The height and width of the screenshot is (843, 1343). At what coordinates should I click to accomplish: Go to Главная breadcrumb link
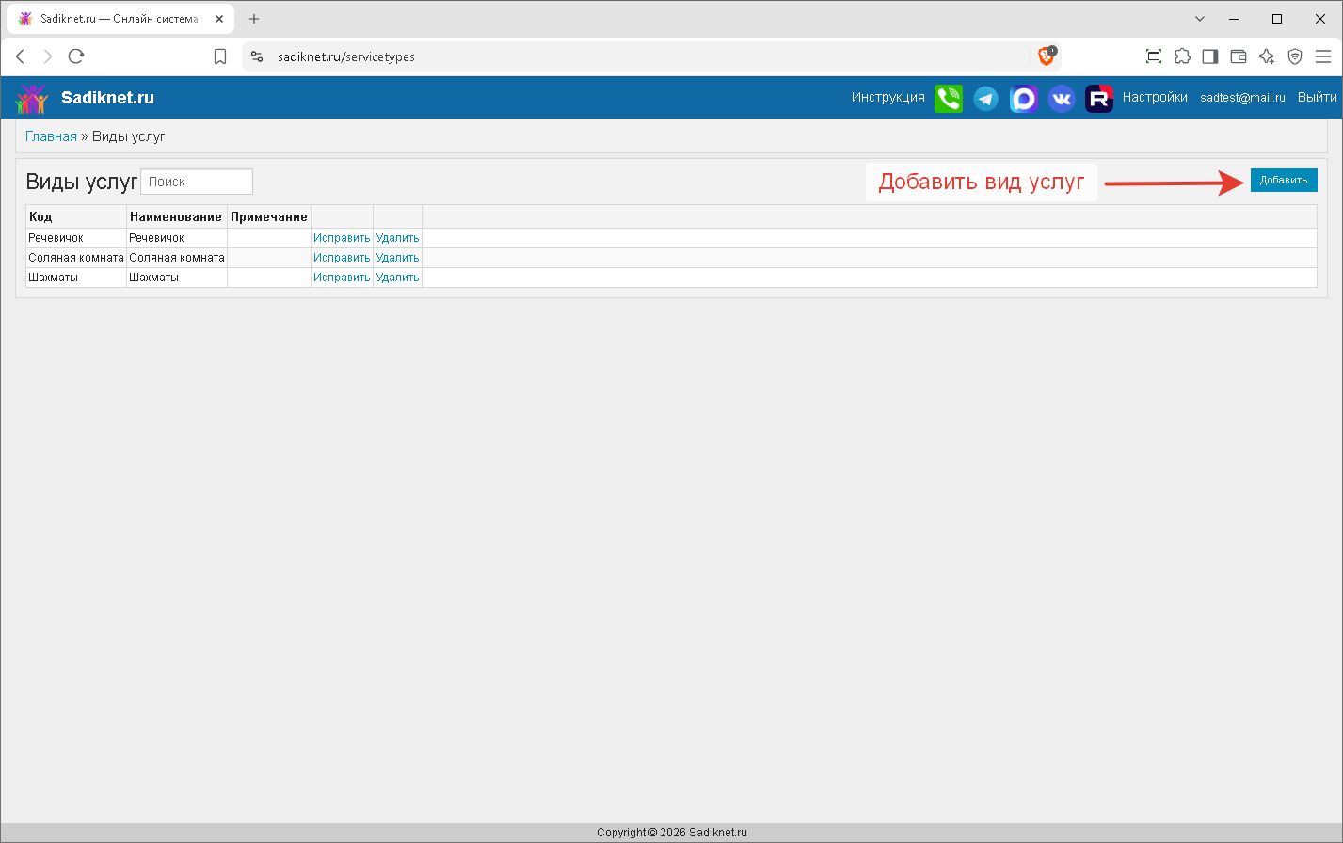pos(51,136)
